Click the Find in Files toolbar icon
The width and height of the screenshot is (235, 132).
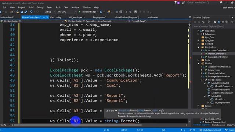point(109,12)
